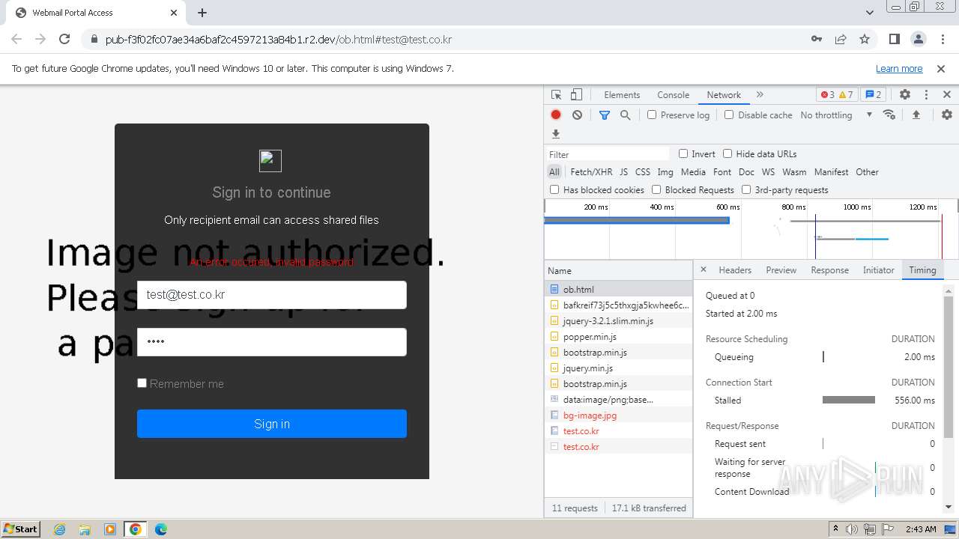
Task: Open a new browser tab
Action: tap(202, 13)
